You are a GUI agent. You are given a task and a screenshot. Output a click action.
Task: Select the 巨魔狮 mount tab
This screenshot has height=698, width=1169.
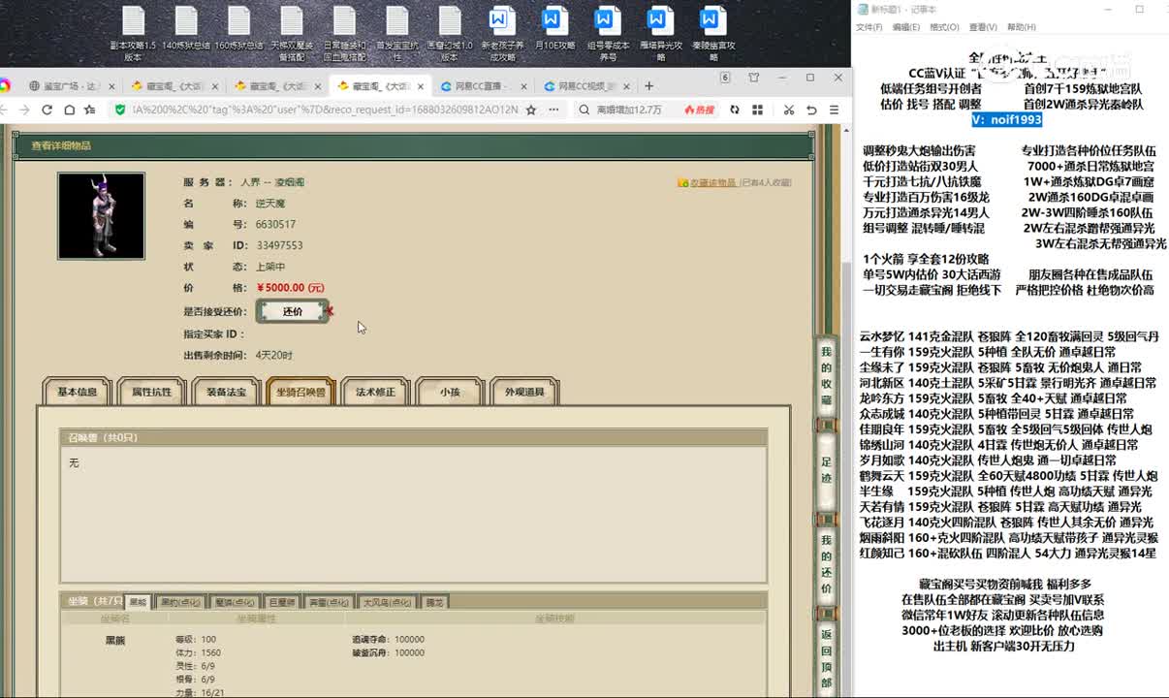(282, 602)
